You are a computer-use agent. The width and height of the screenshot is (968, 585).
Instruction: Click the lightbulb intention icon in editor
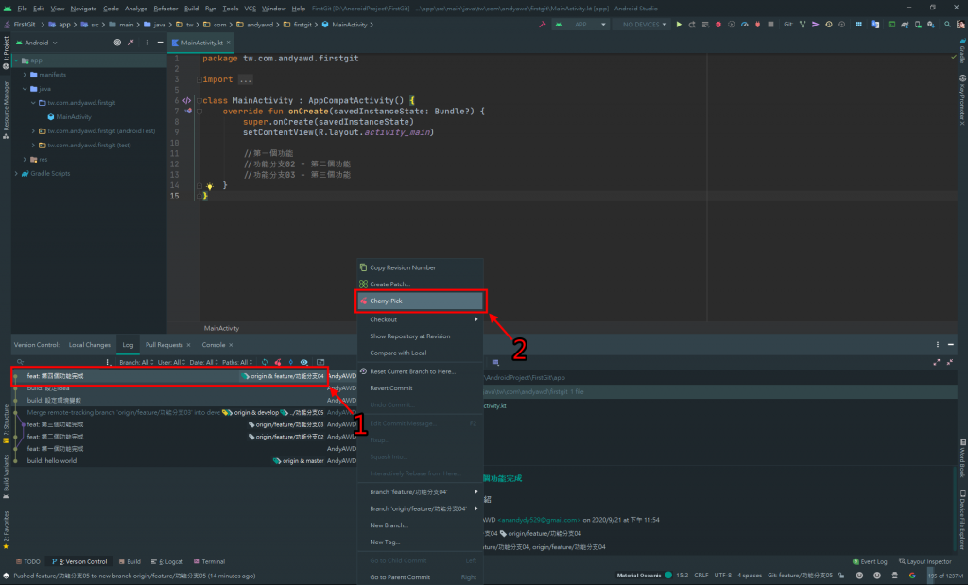(x=209, y=186)
